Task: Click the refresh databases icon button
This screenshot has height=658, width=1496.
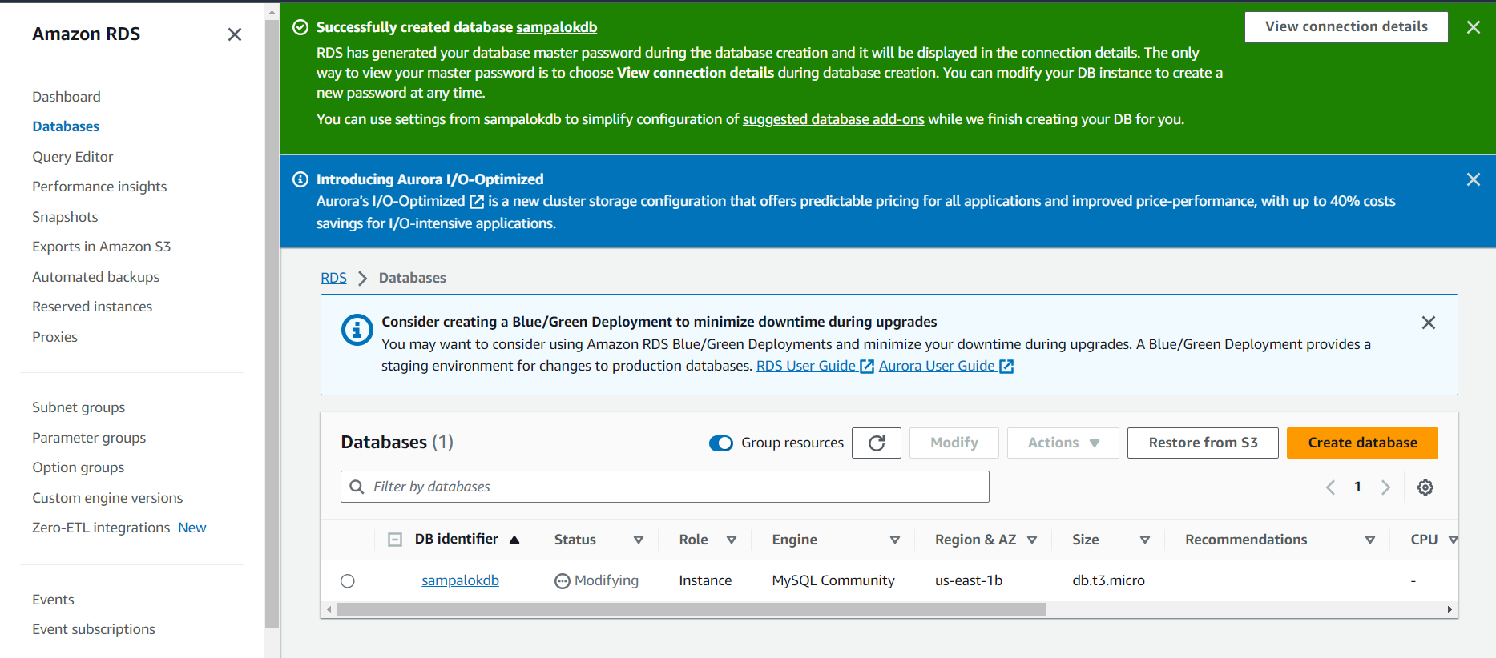Action: tap(876, 443)
